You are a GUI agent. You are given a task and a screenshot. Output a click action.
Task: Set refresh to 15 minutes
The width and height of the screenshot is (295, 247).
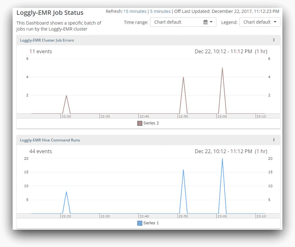pos(135,11)
